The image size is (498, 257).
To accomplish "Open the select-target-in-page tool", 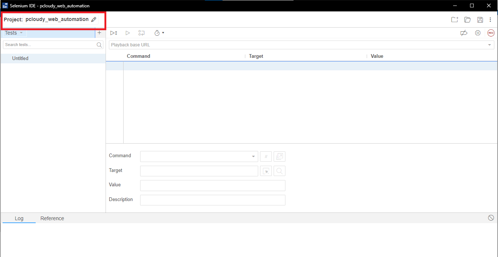I will pyautogui.click(x=266, y=171).
